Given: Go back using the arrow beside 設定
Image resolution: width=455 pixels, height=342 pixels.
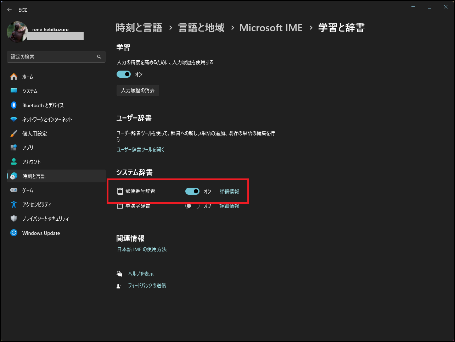Looking at the screenshot, I should pos(10,10).
